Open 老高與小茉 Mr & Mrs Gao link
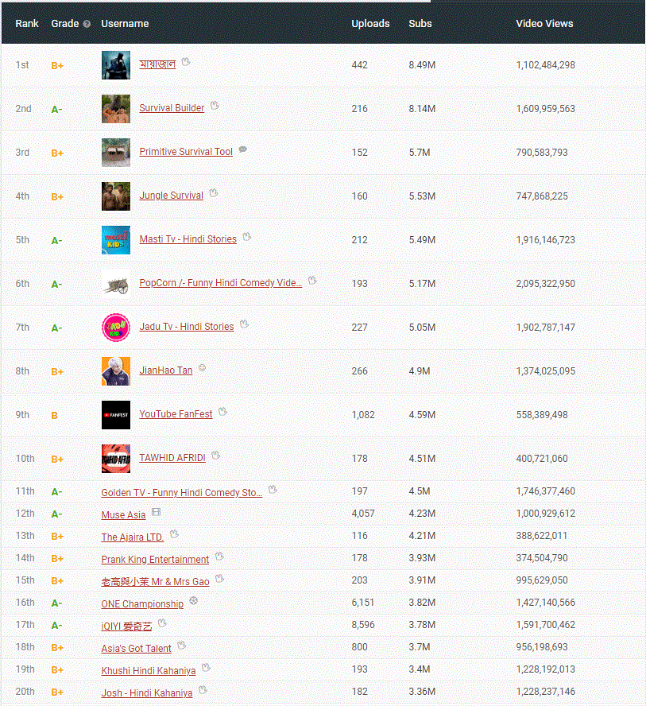Screen dimensions: 646x706 click(155, 581)
